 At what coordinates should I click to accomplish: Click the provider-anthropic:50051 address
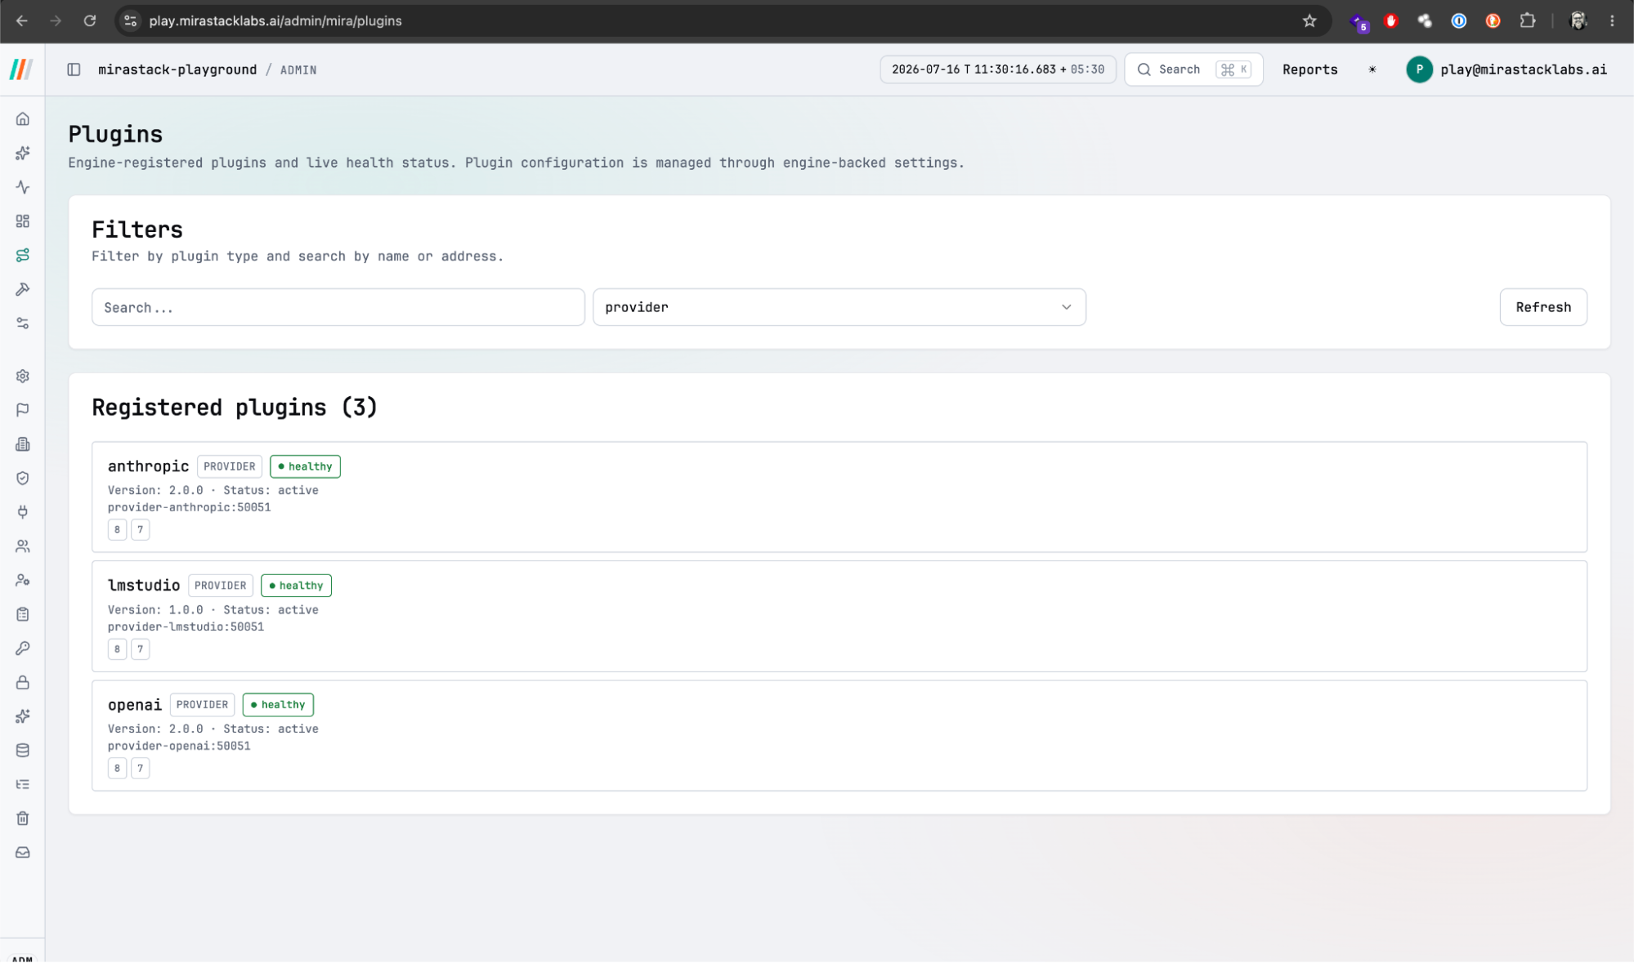[189, 507]
